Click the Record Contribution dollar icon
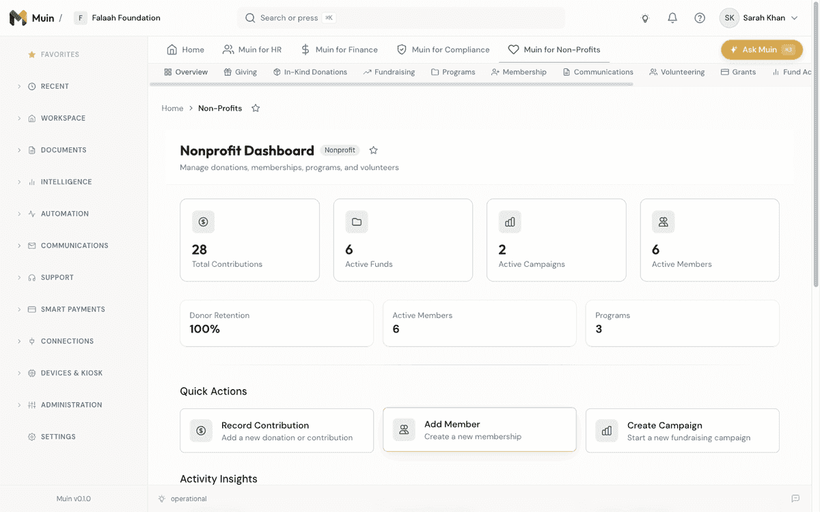 pyautogui.click(x=201, y=431)
